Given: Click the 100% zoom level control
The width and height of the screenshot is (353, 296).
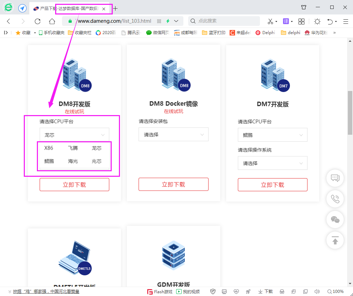Looking at the screenshot, I should click(x=335, y=292).
